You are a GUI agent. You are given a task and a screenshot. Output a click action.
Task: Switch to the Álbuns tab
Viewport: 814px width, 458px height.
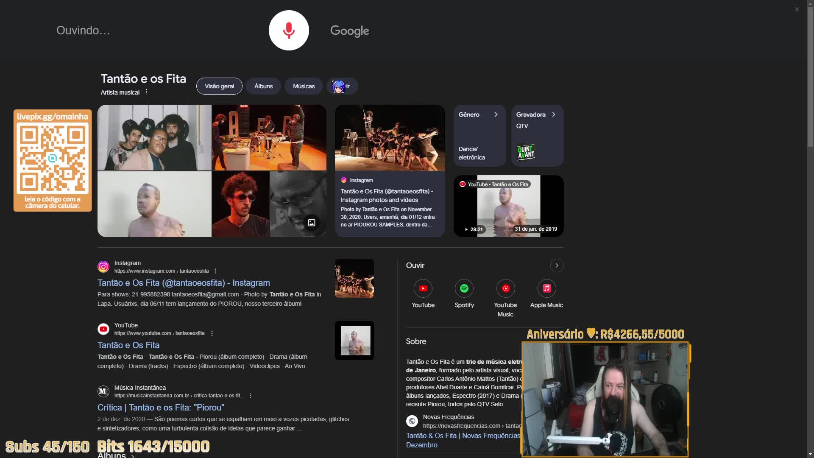[x=263, y=86]
